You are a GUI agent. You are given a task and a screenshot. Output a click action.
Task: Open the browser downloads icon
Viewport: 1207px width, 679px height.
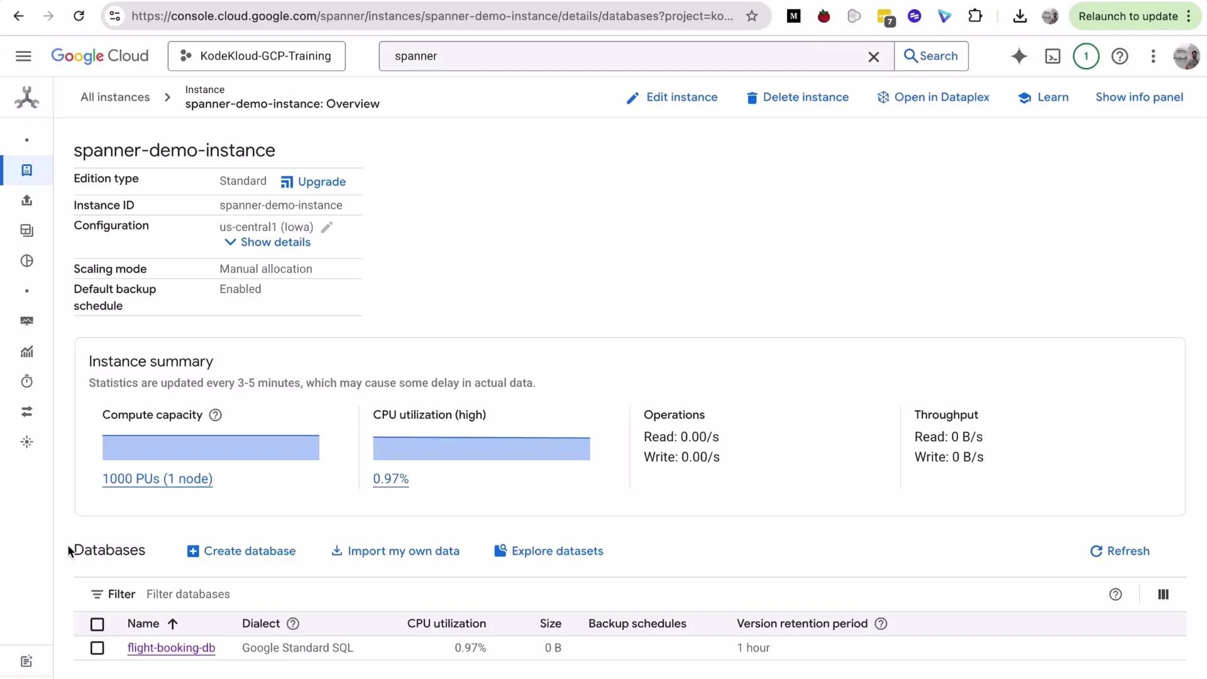(1020, 16)
